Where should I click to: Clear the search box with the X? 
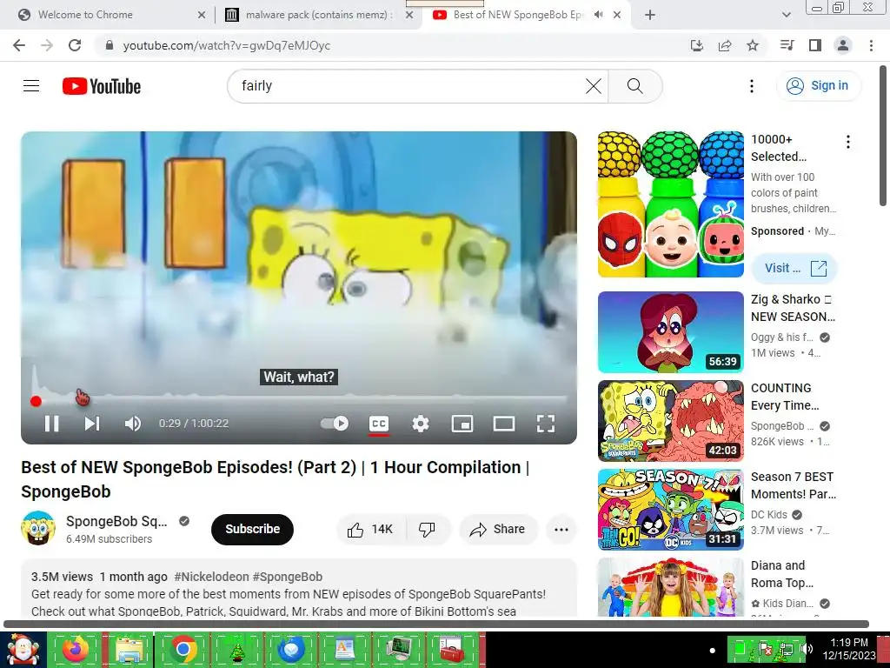(x=593, y=86)
